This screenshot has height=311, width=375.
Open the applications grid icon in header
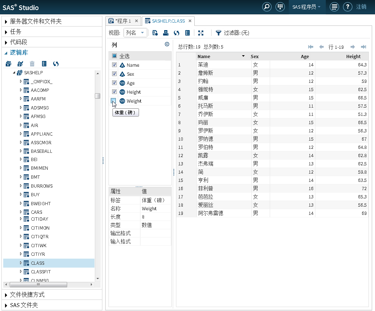tap(280, 7)
